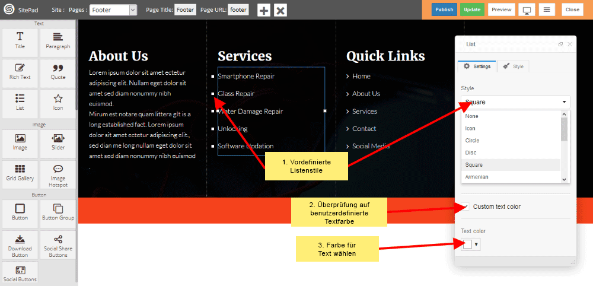Screen dimensions: 593x286
Task: Insert the List widget
Action: point(20,104)
